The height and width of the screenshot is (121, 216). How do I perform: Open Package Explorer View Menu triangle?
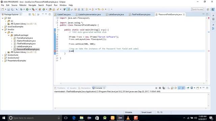(x=43, y=14)
